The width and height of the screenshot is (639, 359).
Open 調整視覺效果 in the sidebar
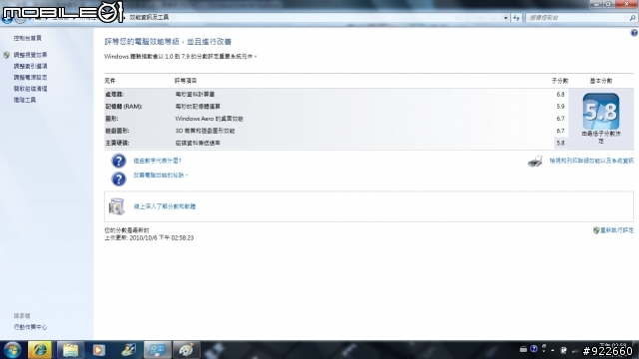pyautogui.click(x=30, y=55)
